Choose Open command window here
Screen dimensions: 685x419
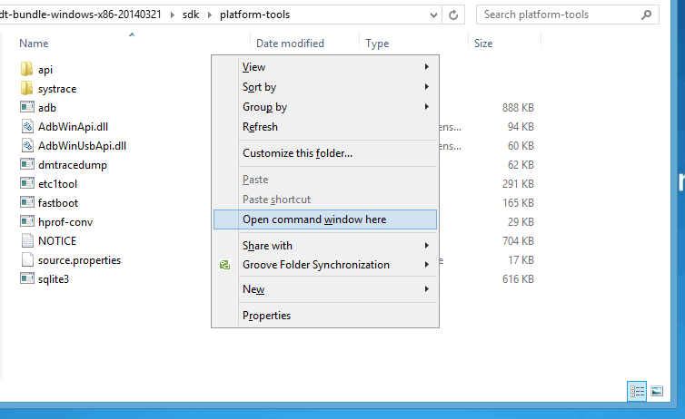click(325, 219)
